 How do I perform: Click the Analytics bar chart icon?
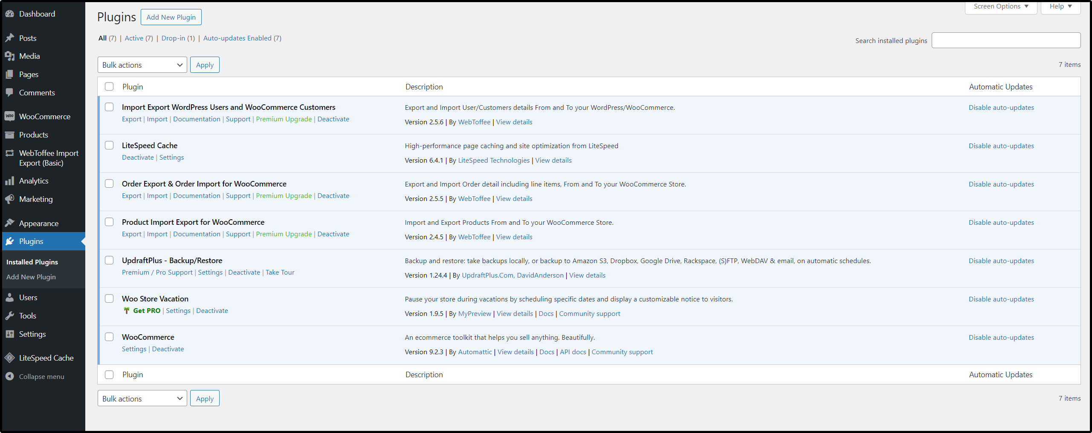point(9,181)
